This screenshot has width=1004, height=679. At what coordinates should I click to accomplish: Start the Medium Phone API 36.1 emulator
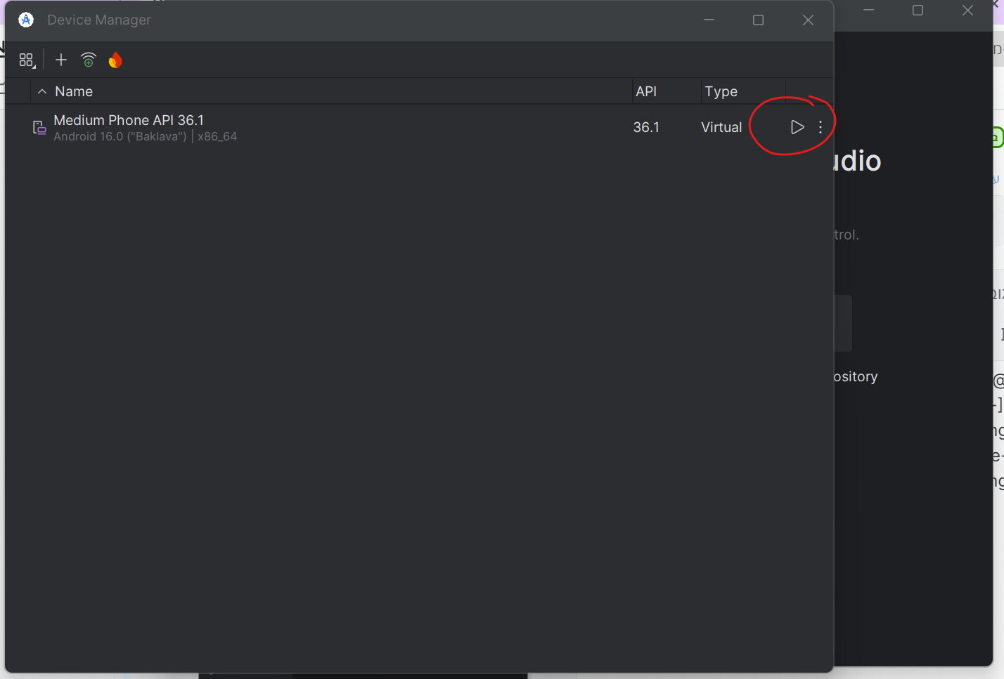(797, 127)
